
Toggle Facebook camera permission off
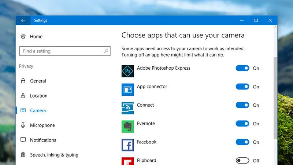[x=242, y=142]
